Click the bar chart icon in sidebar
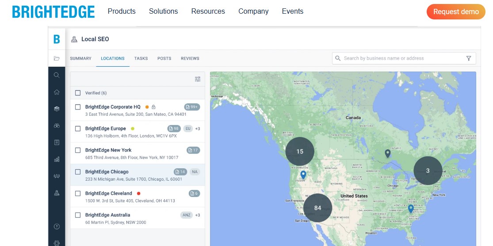 57,159
